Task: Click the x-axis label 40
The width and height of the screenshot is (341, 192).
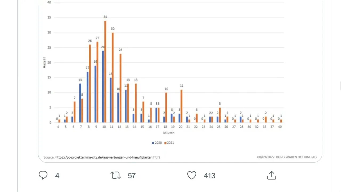Action: [x=280, y=127]
